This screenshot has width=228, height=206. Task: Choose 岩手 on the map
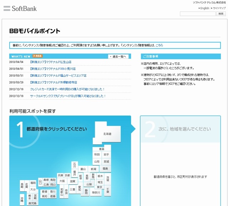(106, 154)
